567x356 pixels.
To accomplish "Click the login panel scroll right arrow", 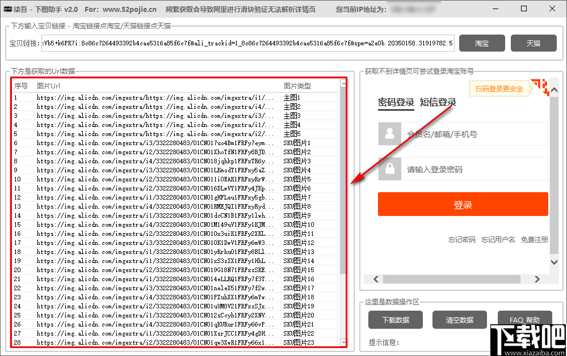I will coord(537,279).
